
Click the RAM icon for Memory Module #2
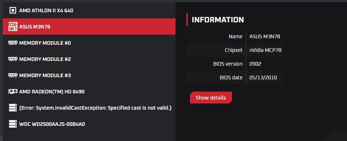click(13, 59)
